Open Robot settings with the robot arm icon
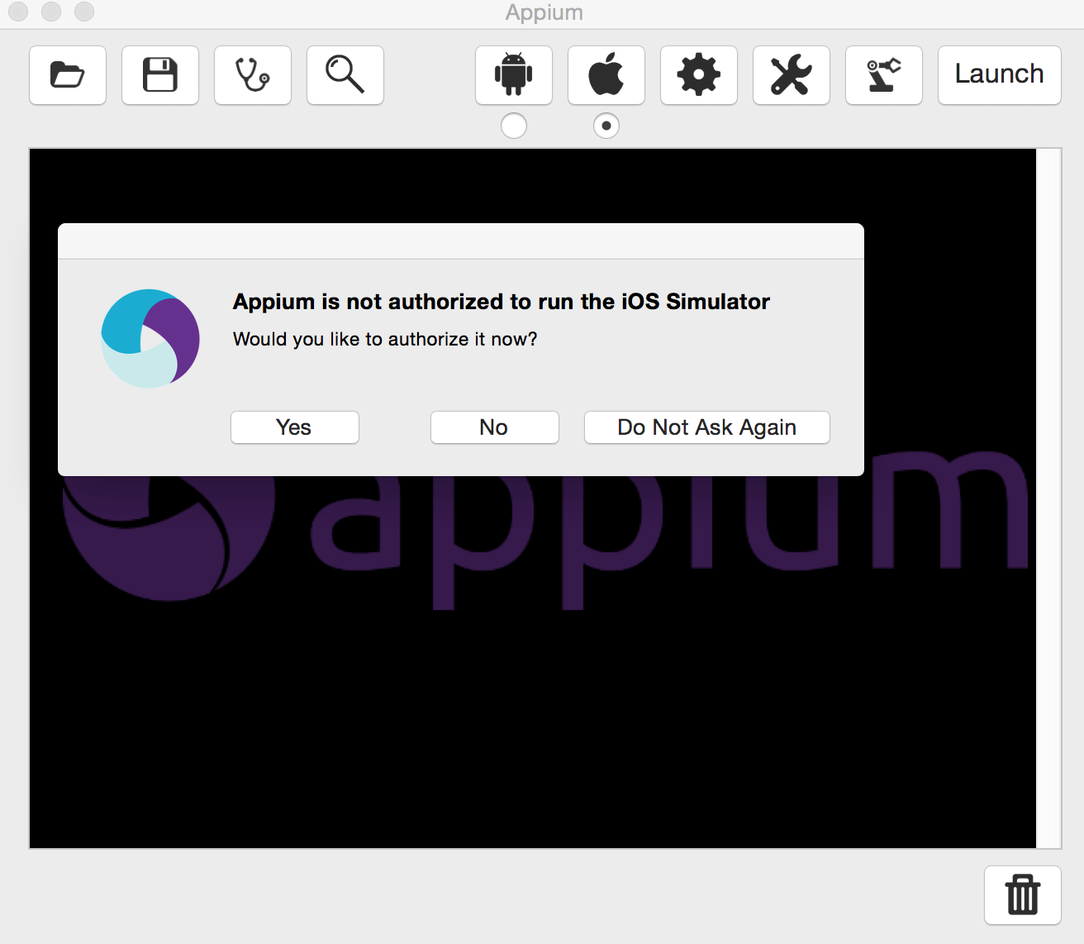Viewport: 1084px width, 944px height. coord(884,75)
